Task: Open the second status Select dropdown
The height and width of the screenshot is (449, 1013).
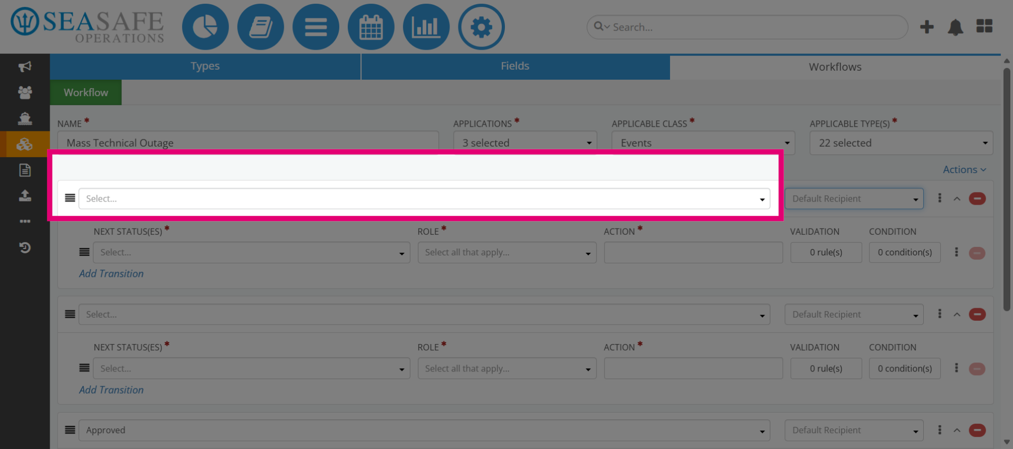Action: (424, 314)
